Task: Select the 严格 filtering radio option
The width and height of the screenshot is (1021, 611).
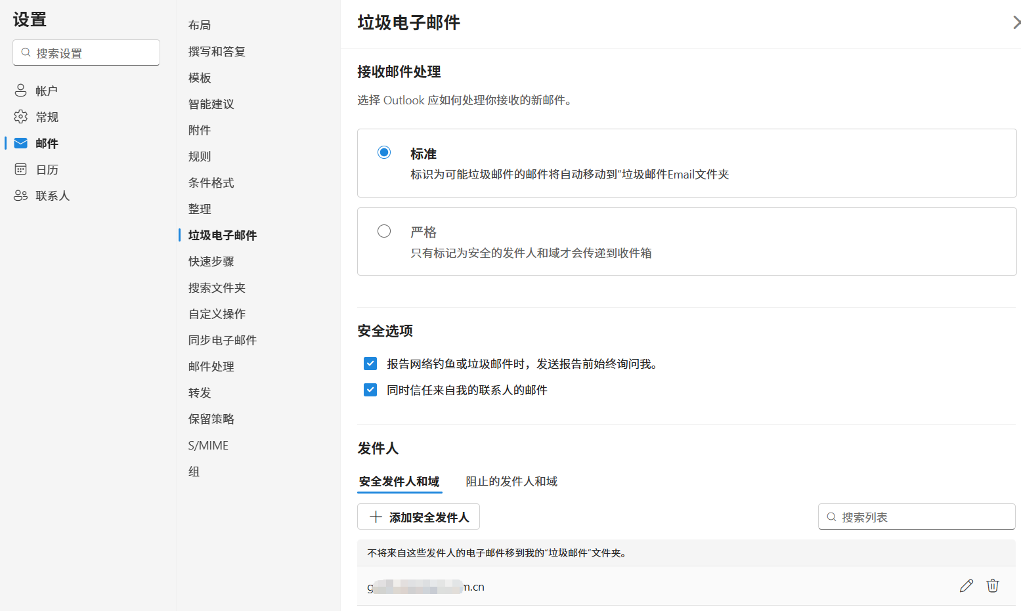Action: point(384,231)
